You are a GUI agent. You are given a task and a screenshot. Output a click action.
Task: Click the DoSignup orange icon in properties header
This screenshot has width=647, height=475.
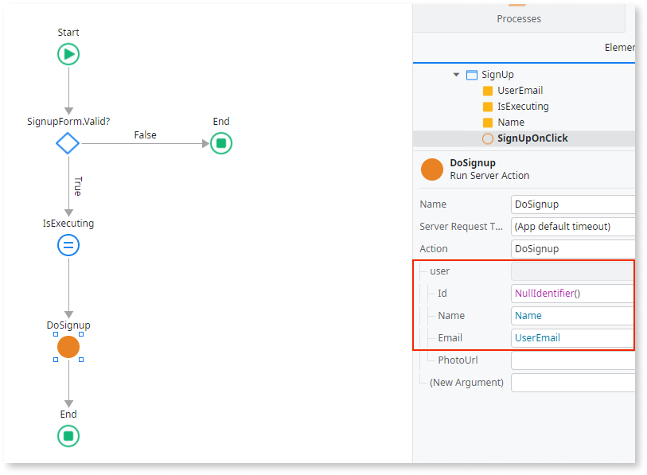tap(431, 169)
